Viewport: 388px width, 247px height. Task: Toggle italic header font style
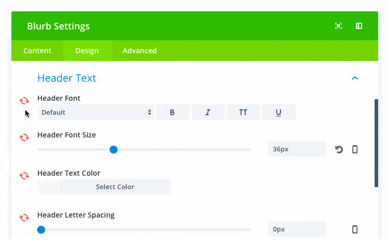[208, 112]
